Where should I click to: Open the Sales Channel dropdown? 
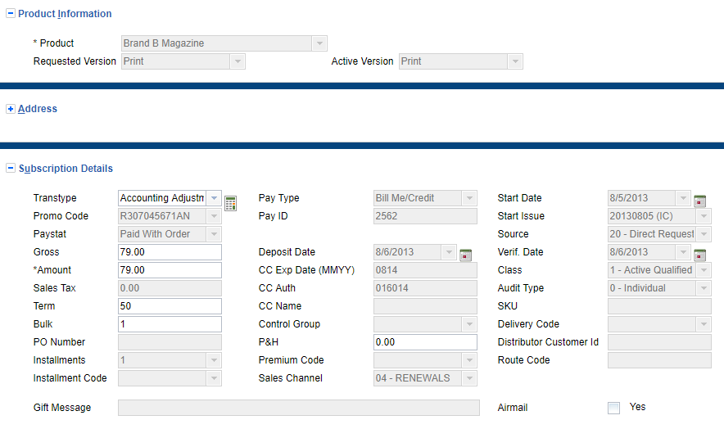coord(468,378)
